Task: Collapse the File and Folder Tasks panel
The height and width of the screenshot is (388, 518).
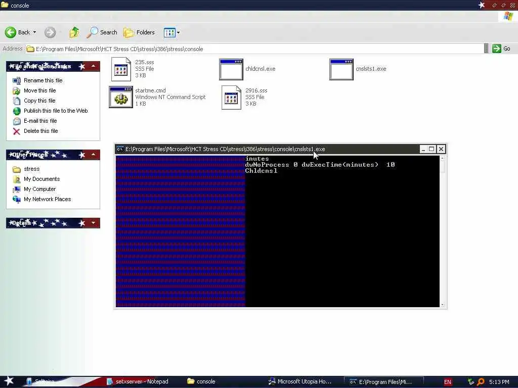Action: pos(94,66)
